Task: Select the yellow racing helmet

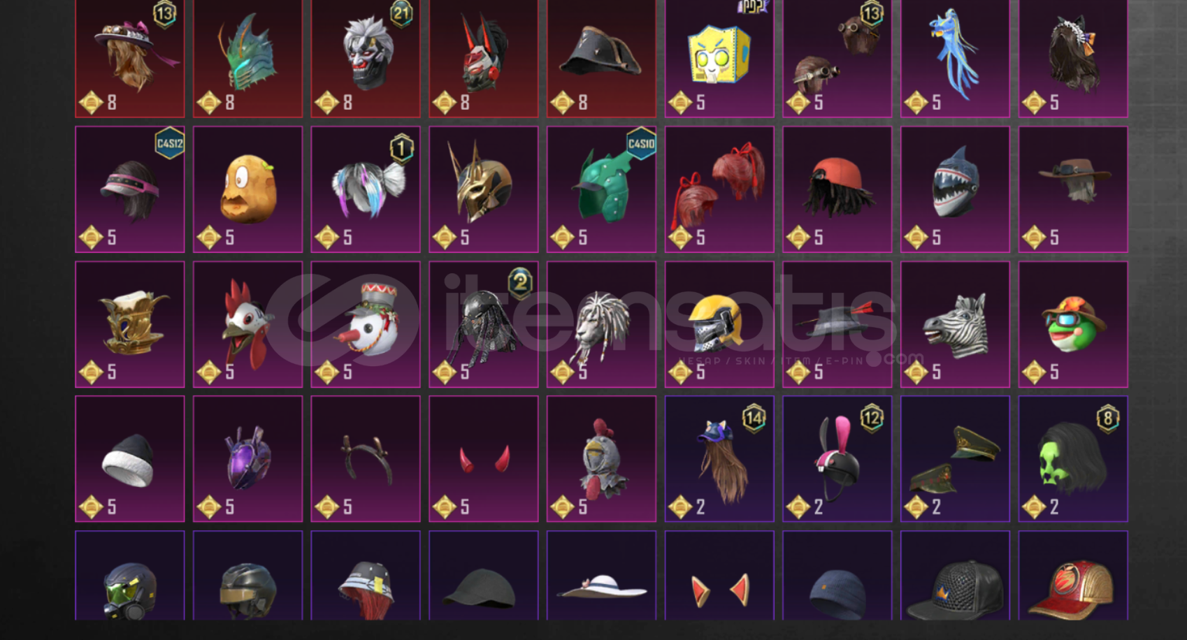Action: coord(719,324)
